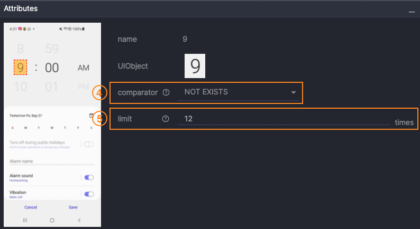Click the UIObject 9 image preview
The height and width of the screenshot is (229, 420).
click(195, 66)
